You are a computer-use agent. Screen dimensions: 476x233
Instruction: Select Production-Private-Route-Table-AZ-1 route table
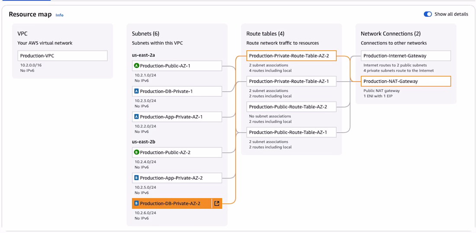pos(291,81)
